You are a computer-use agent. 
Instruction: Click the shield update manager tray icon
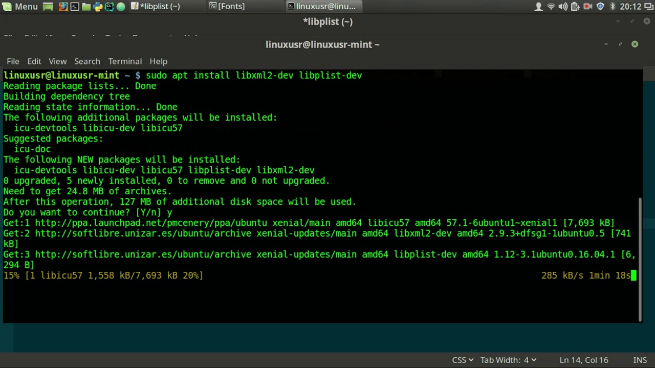[600, 7]
